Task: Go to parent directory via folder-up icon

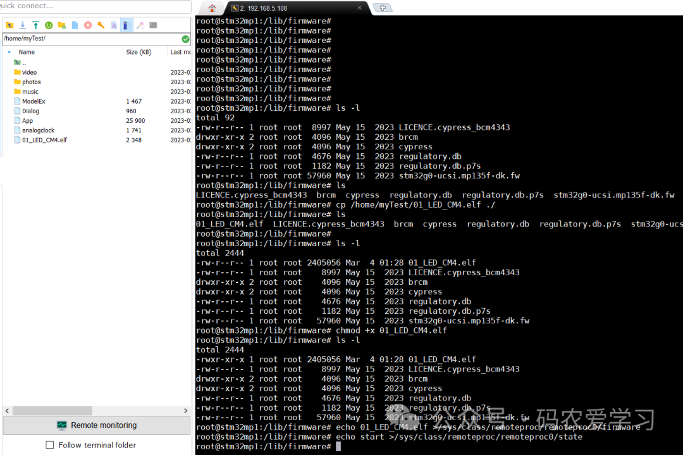Action: 9,25
